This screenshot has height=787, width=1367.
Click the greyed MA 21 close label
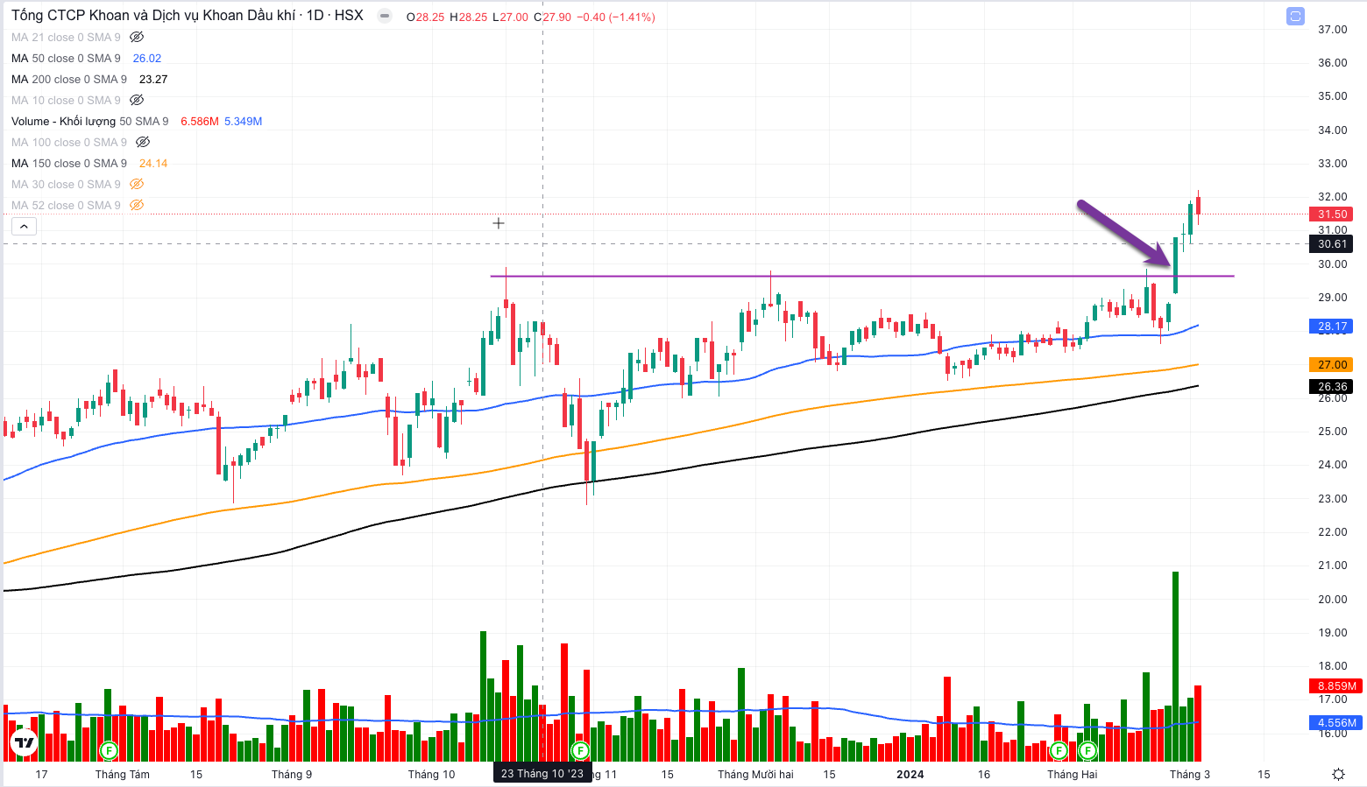(x=66, y=37)
